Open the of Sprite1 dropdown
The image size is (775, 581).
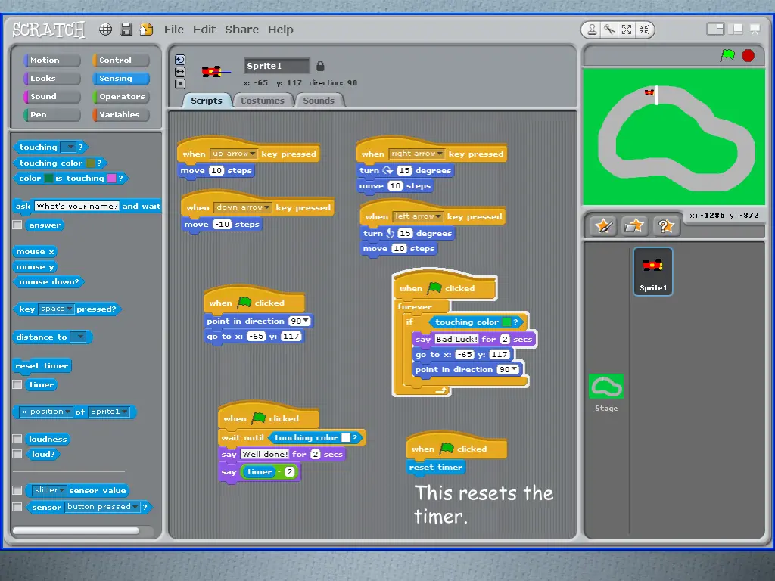click(x=109, y=412)
